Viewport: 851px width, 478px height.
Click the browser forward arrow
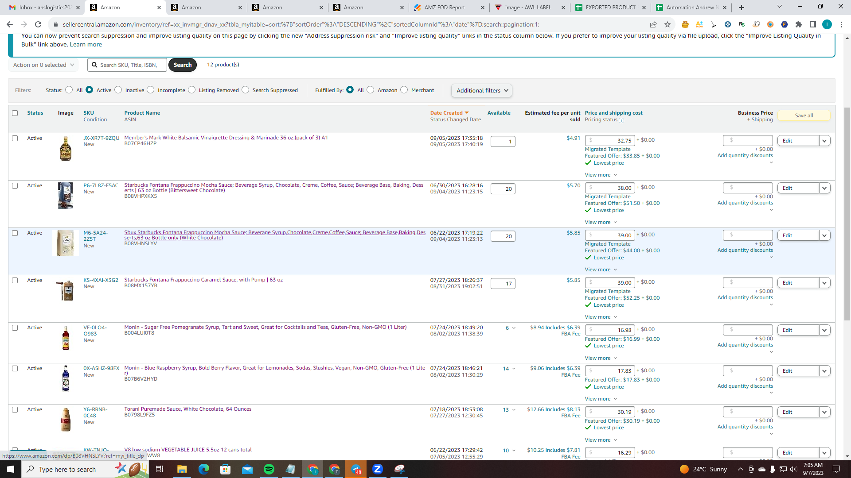point(24,24)
